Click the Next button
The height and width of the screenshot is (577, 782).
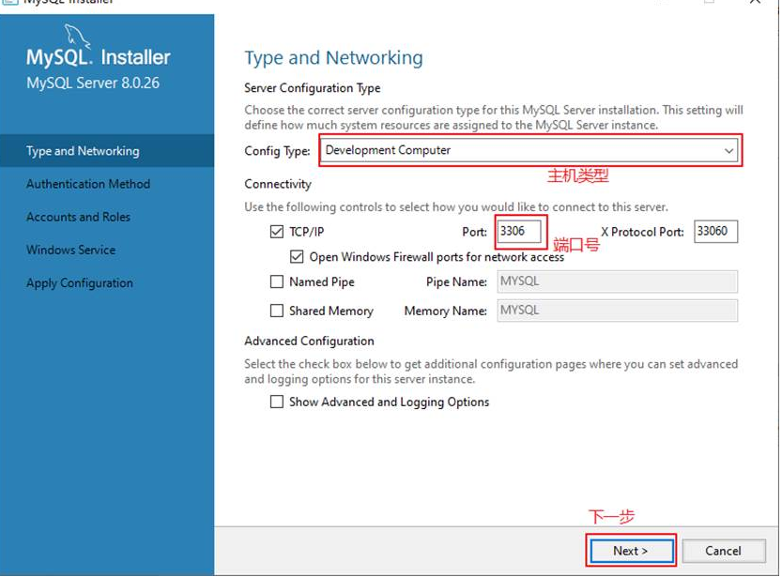[632, 551]
